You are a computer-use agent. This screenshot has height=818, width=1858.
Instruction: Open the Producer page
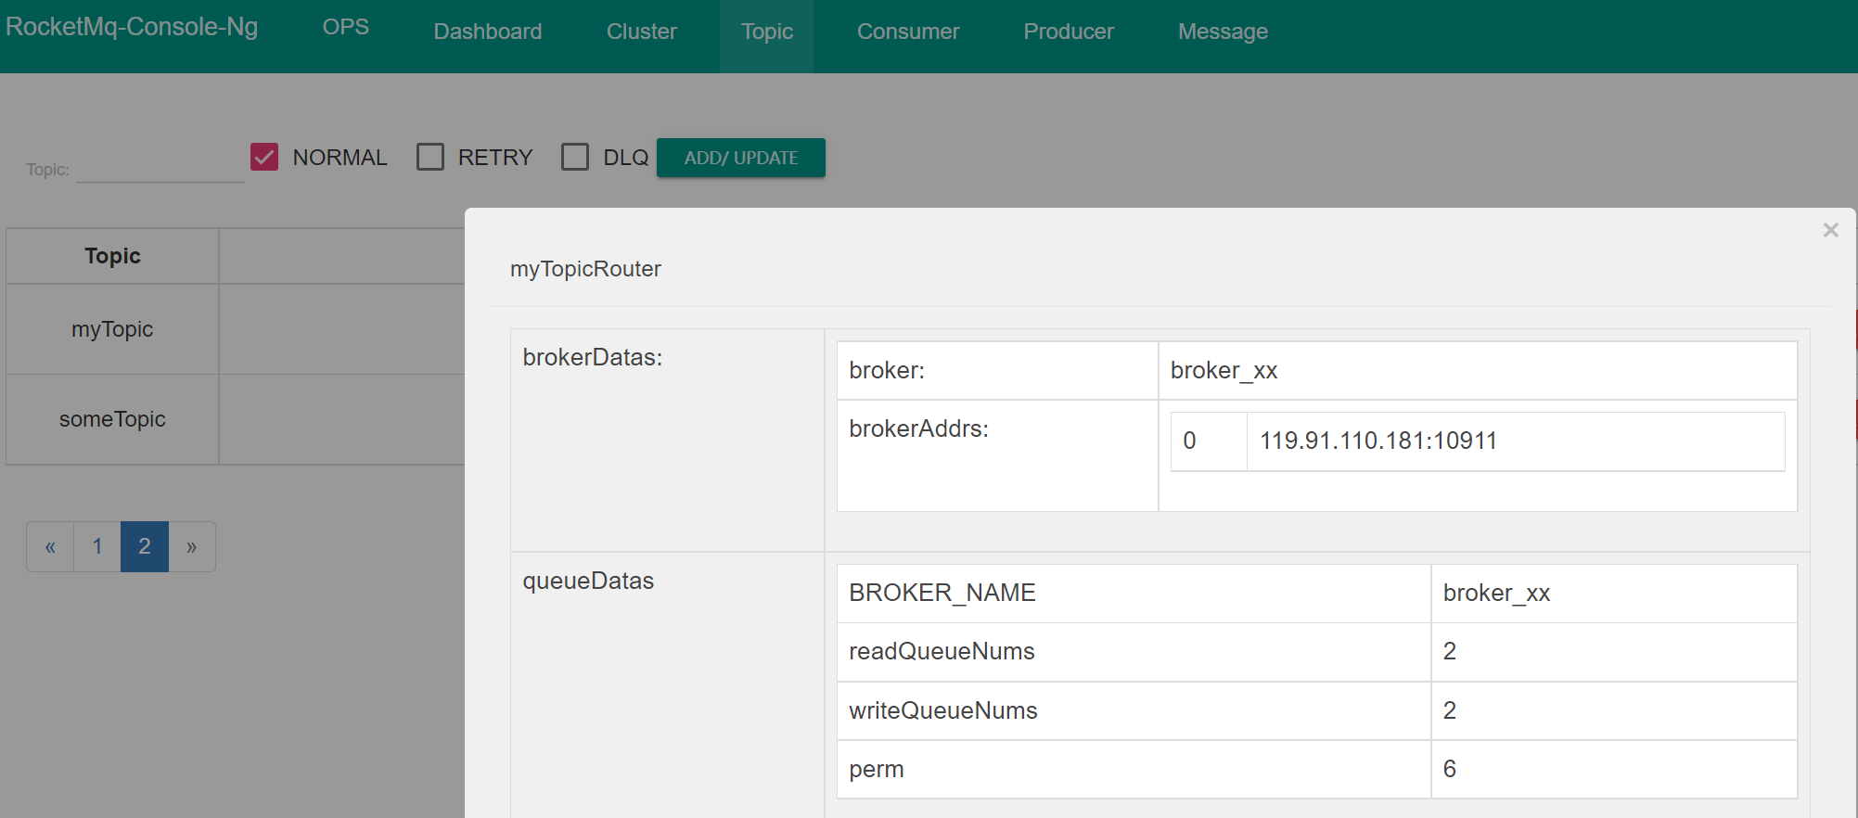tap(1068, 32)
